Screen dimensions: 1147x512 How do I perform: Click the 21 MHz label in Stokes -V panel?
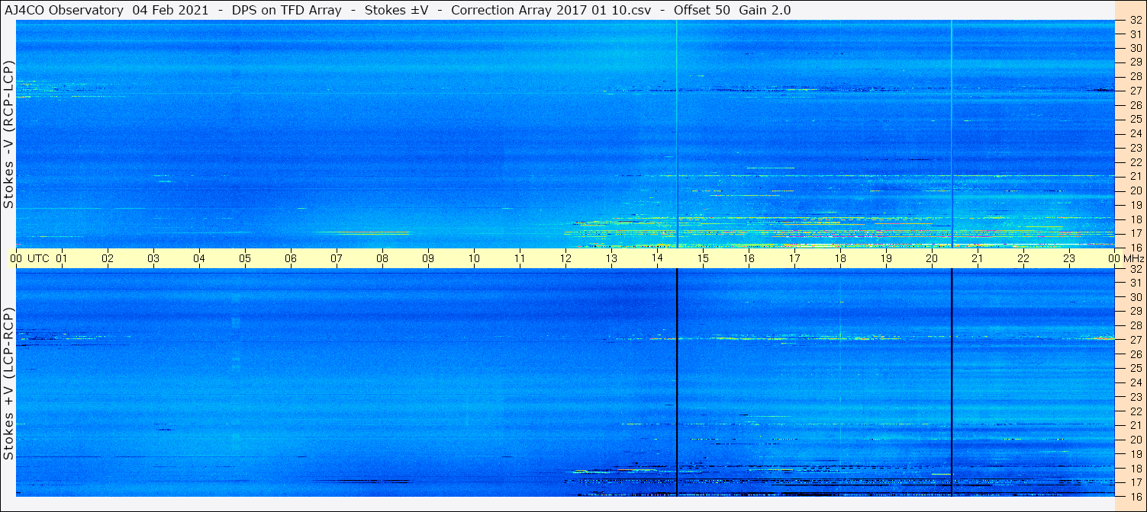pos(1136,176)
